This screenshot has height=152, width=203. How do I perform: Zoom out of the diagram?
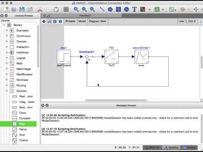[x=92, y=9]
